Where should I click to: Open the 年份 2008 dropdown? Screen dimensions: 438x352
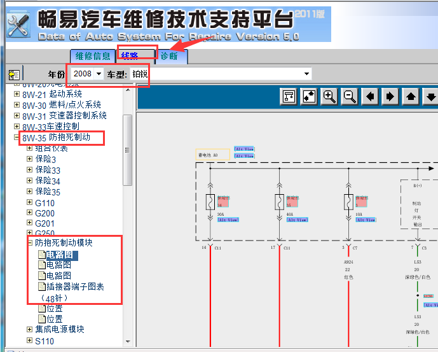pyautogui.click(x=99, y=74)
